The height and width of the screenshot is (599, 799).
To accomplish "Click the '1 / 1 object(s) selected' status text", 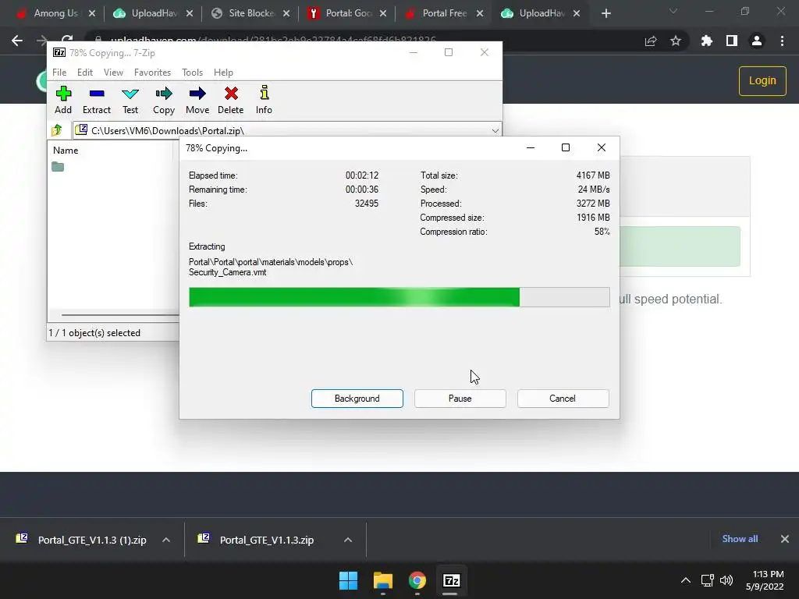I will click(x=94, y=332).
